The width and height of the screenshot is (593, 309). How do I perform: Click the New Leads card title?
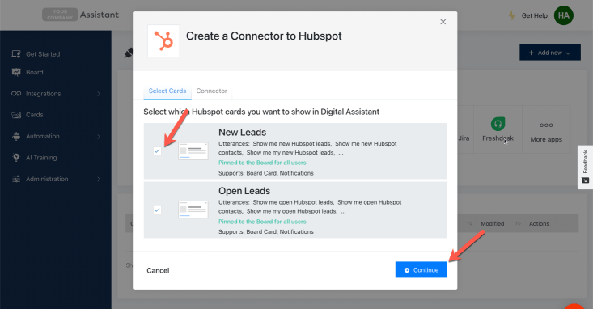coord(242,133)
